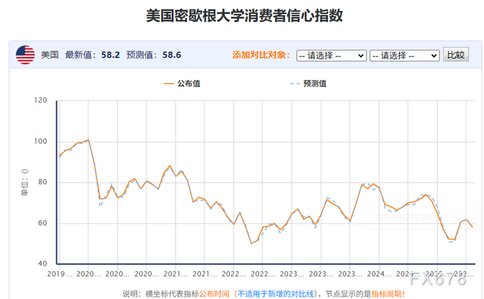The height and width of the screenshot is (299, 484).
Task: Click the blue 不适用于新增的对比线 text
Action: pyautogui.click(x=275, y=293)
